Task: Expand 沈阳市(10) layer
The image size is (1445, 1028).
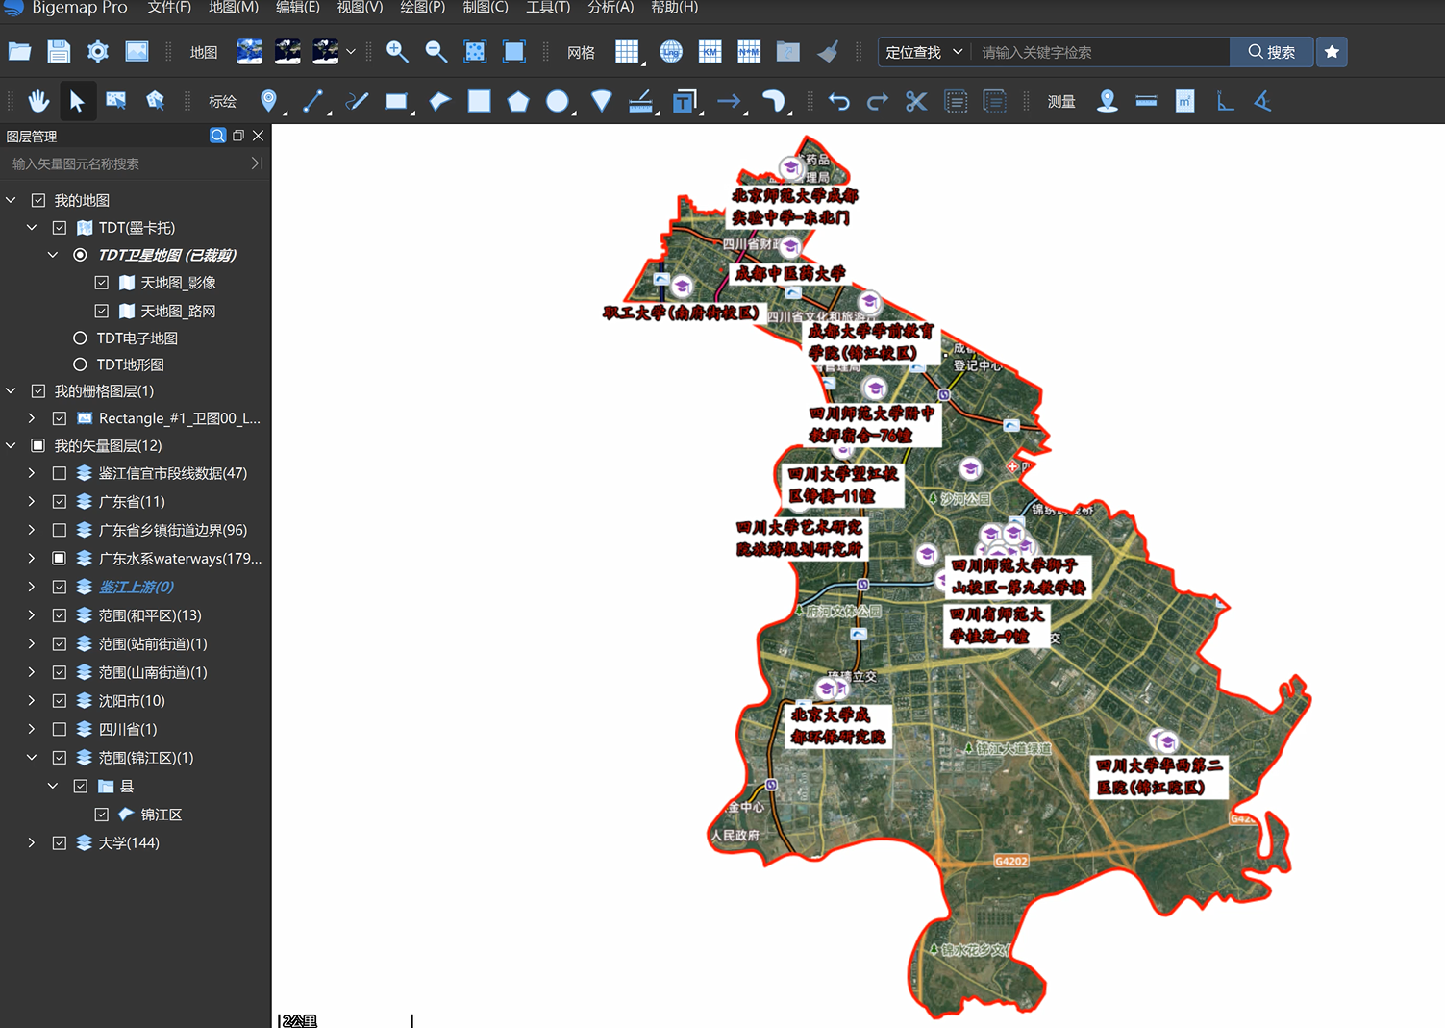Action: coord(32,700)
